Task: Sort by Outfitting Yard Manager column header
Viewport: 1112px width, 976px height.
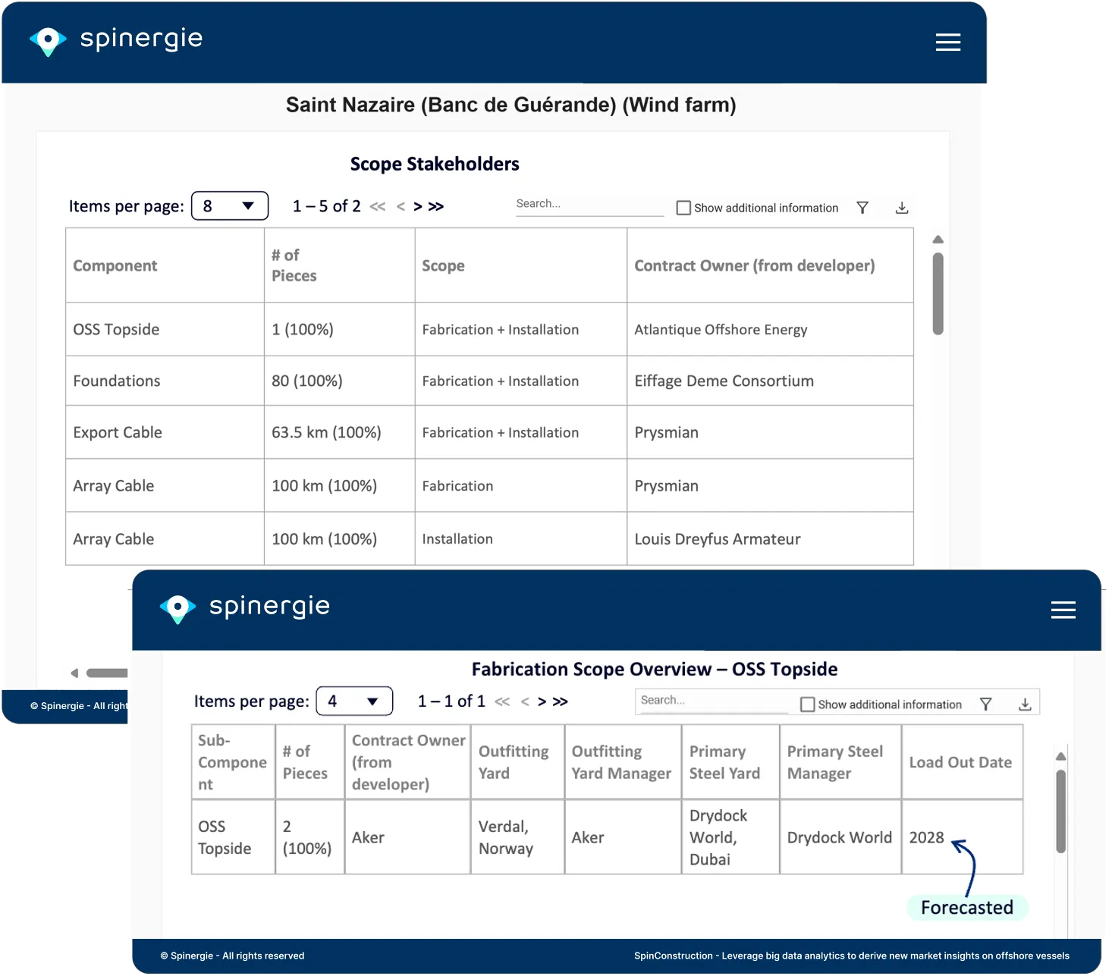Action: click(x=623, y=763)
